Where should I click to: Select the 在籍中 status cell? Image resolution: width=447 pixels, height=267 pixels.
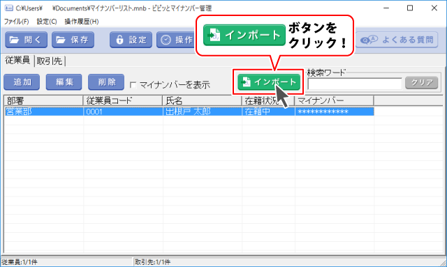click(x=268, y=112)
